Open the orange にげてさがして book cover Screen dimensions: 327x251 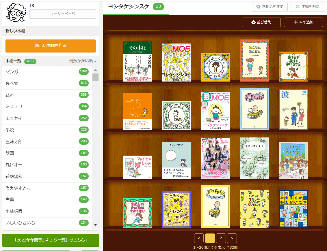tap(138, 112)
